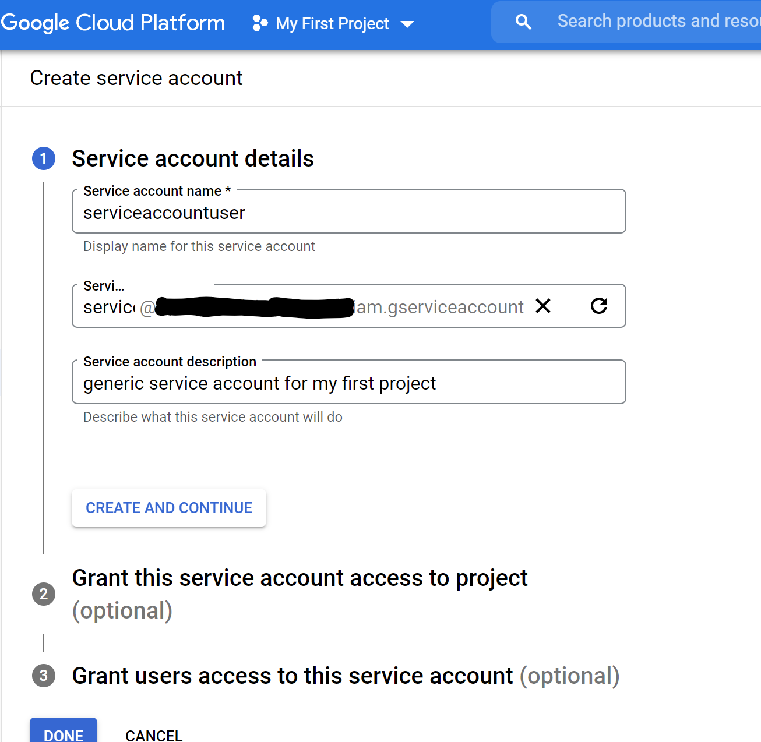Expand Grant this service account access to project
Screen dimensions: 761x742
click(300, 578)
